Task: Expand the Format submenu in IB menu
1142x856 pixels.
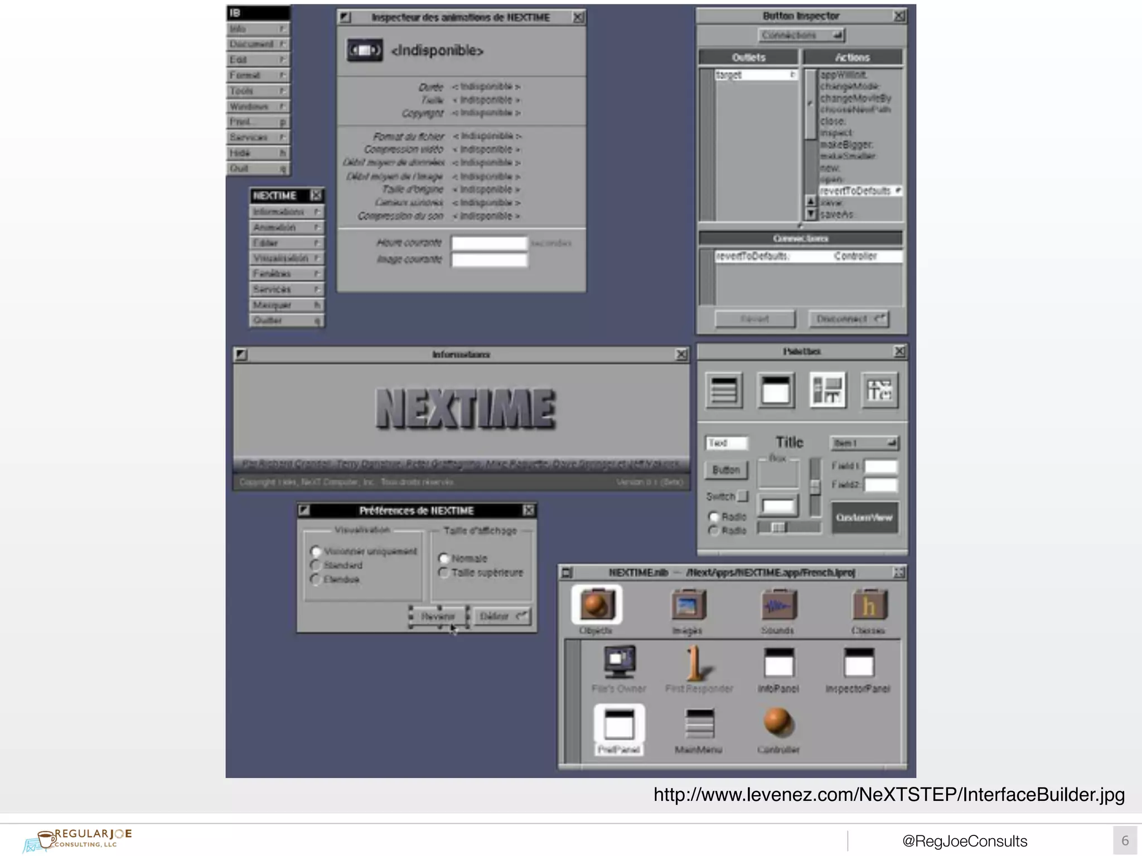Action: 258,75
